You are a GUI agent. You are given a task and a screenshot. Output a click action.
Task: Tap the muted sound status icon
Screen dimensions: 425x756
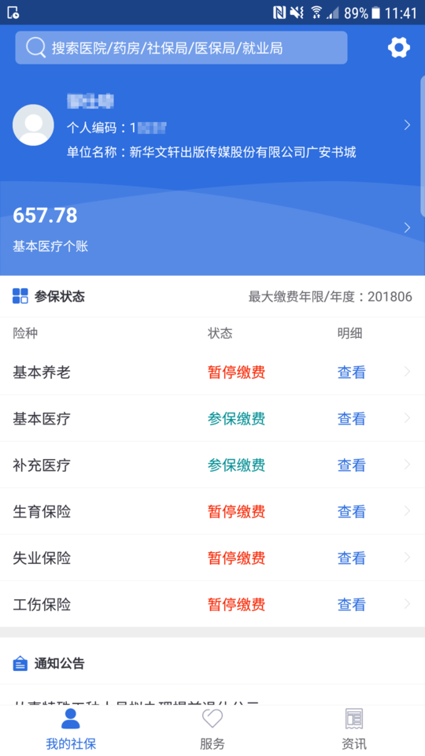click(297, 13)
